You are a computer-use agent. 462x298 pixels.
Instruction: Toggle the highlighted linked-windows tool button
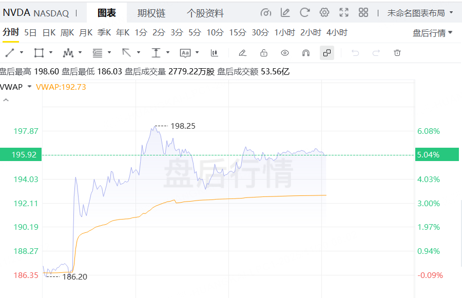point(326,52)
